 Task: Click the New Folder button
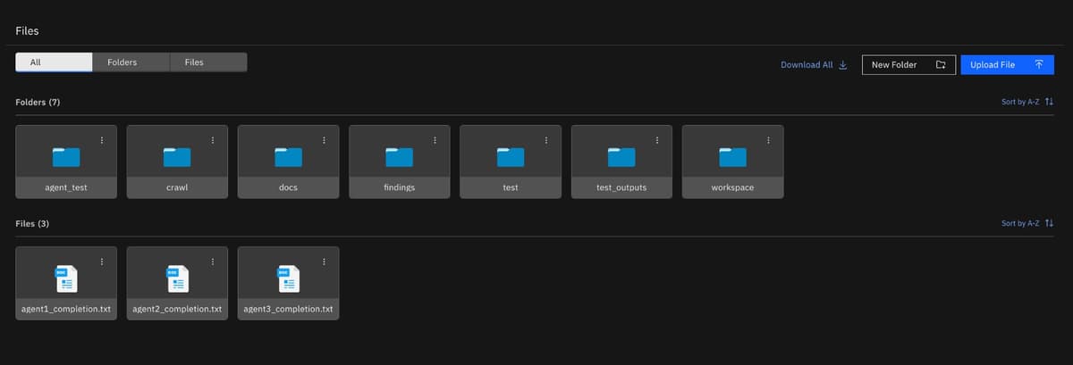tap(908, 65)
